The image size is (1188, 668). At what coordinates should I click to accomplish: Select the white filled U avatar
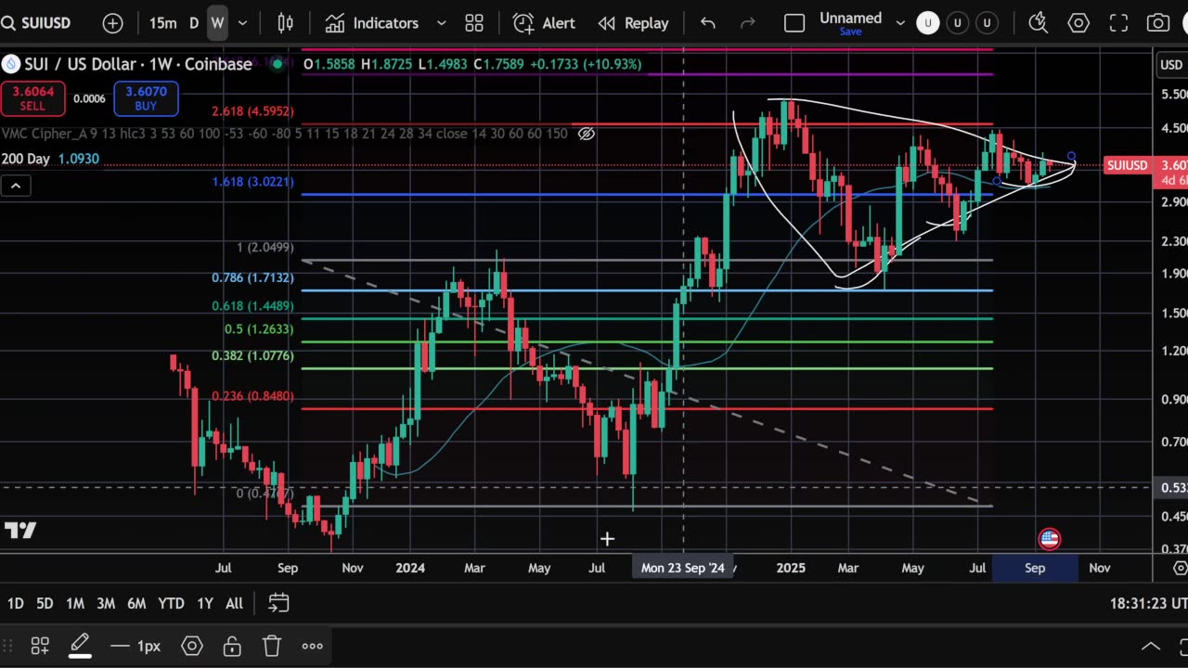pos(928,23)
